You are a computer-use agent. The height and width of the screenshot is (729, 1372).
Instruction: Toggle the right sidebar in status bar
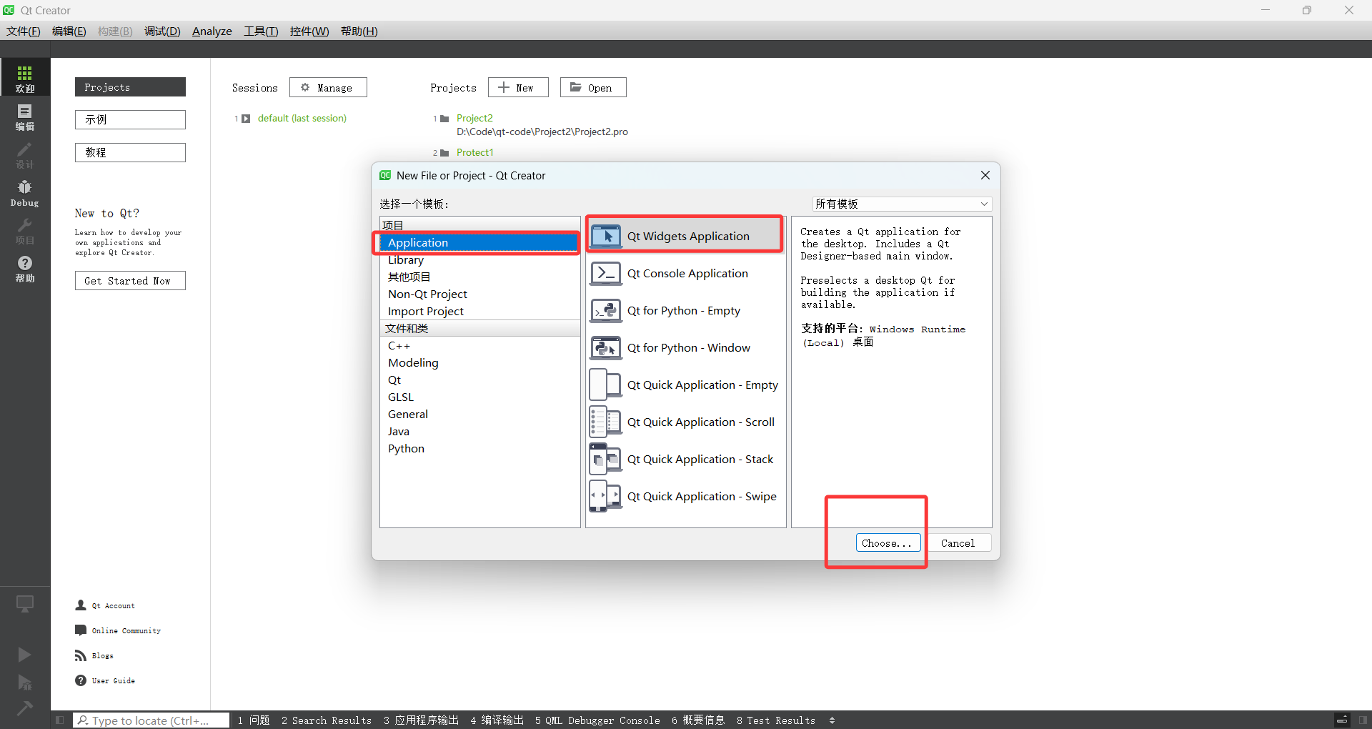pyautogui.click(x=1363, y=720)
